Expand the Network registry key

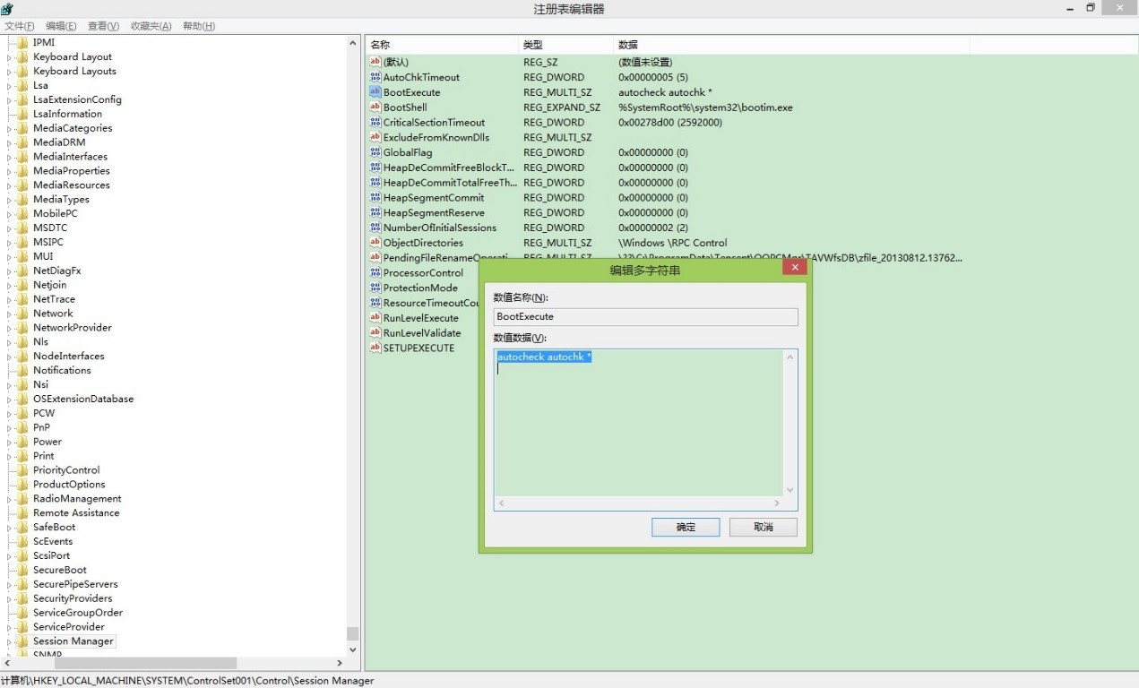coord(9,314)
